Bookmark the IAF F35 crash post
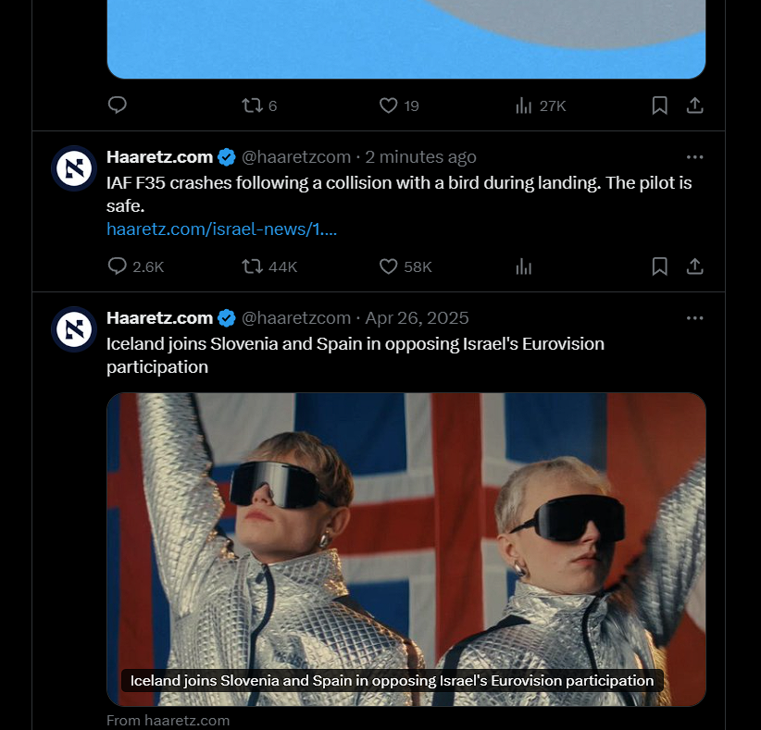This screenshot has height=730, width=761. coord(659,266)
